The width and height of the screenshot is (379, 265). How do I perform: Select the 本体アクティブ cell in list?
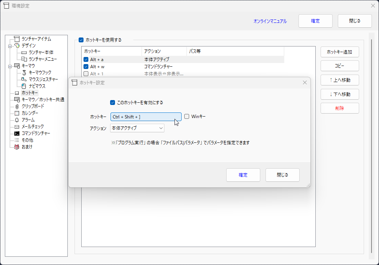click(157, 60)
